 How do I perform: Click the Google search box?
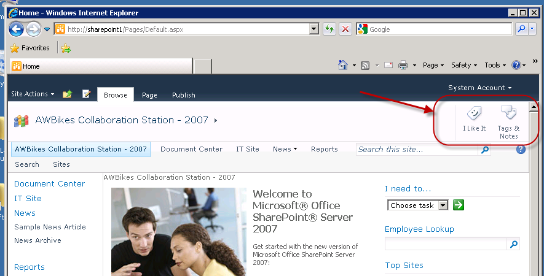(434, 29)
